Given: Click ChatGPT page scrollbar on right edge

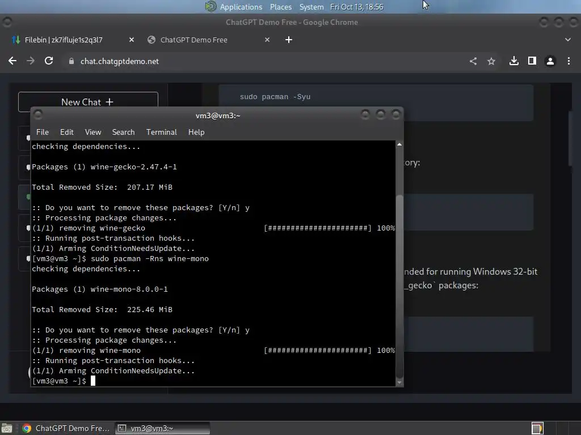Looking at the screenshot, I should [x=571, y=139].
